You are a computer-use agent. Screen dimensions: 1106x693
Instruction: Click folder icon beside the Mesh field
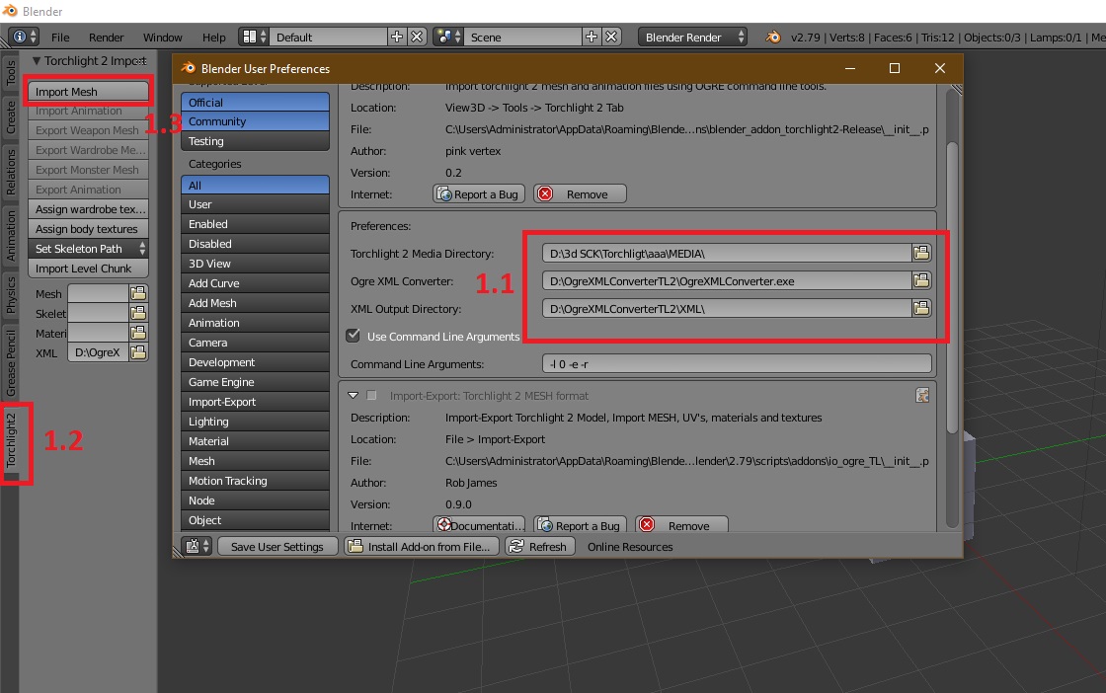(138, 293)
